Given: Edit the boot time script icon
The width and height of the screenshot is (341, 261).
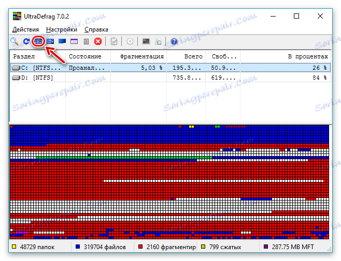Looking at the screenshot, I should 158,41.
